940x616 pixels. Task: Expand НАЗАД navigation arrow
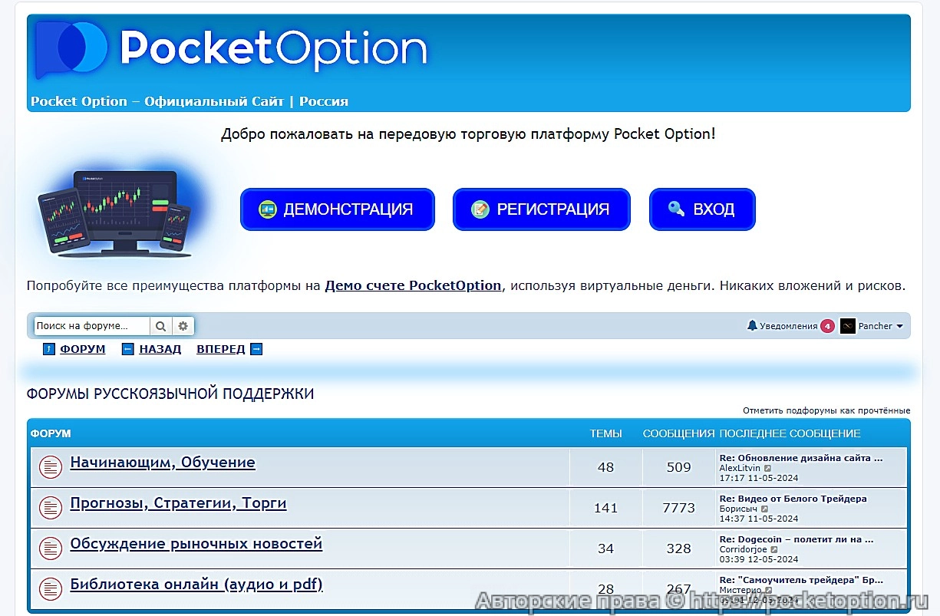click(x=127, y=348)
